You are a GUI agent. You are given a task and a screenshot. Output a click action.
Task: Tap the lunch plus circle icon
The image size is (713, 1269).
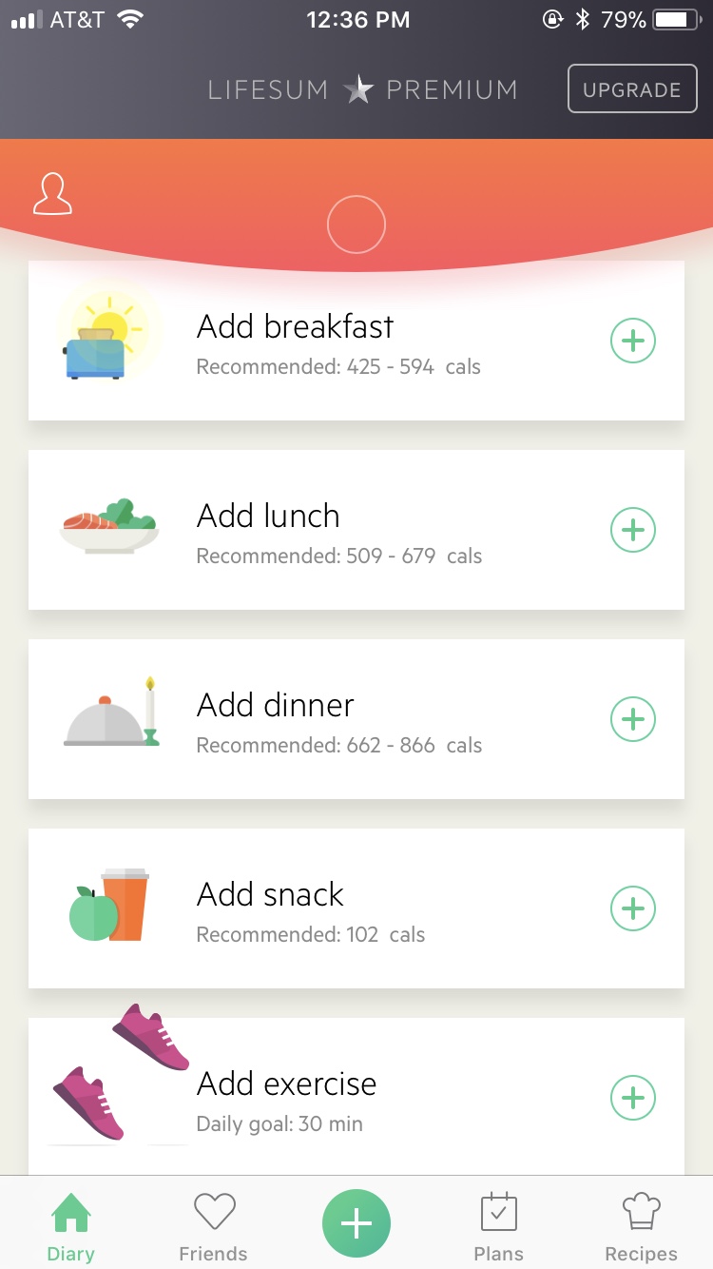[x=633, y=530]
